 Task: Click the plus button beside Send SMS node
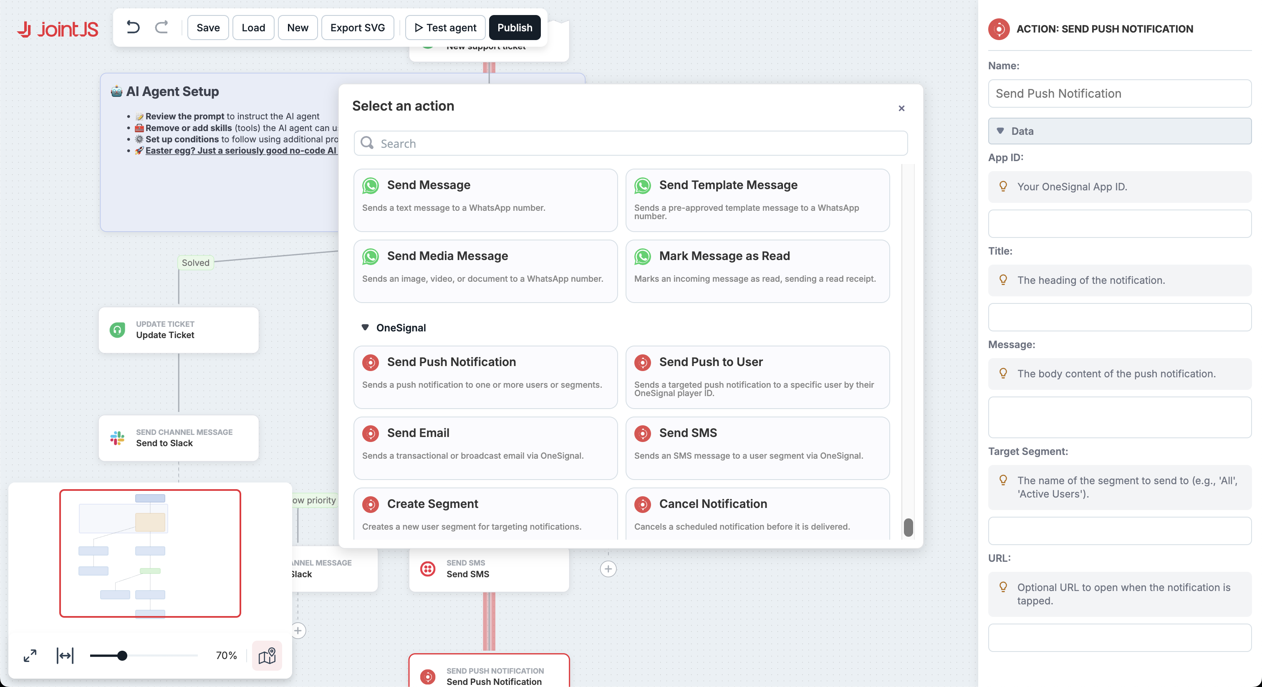(608, 569)
